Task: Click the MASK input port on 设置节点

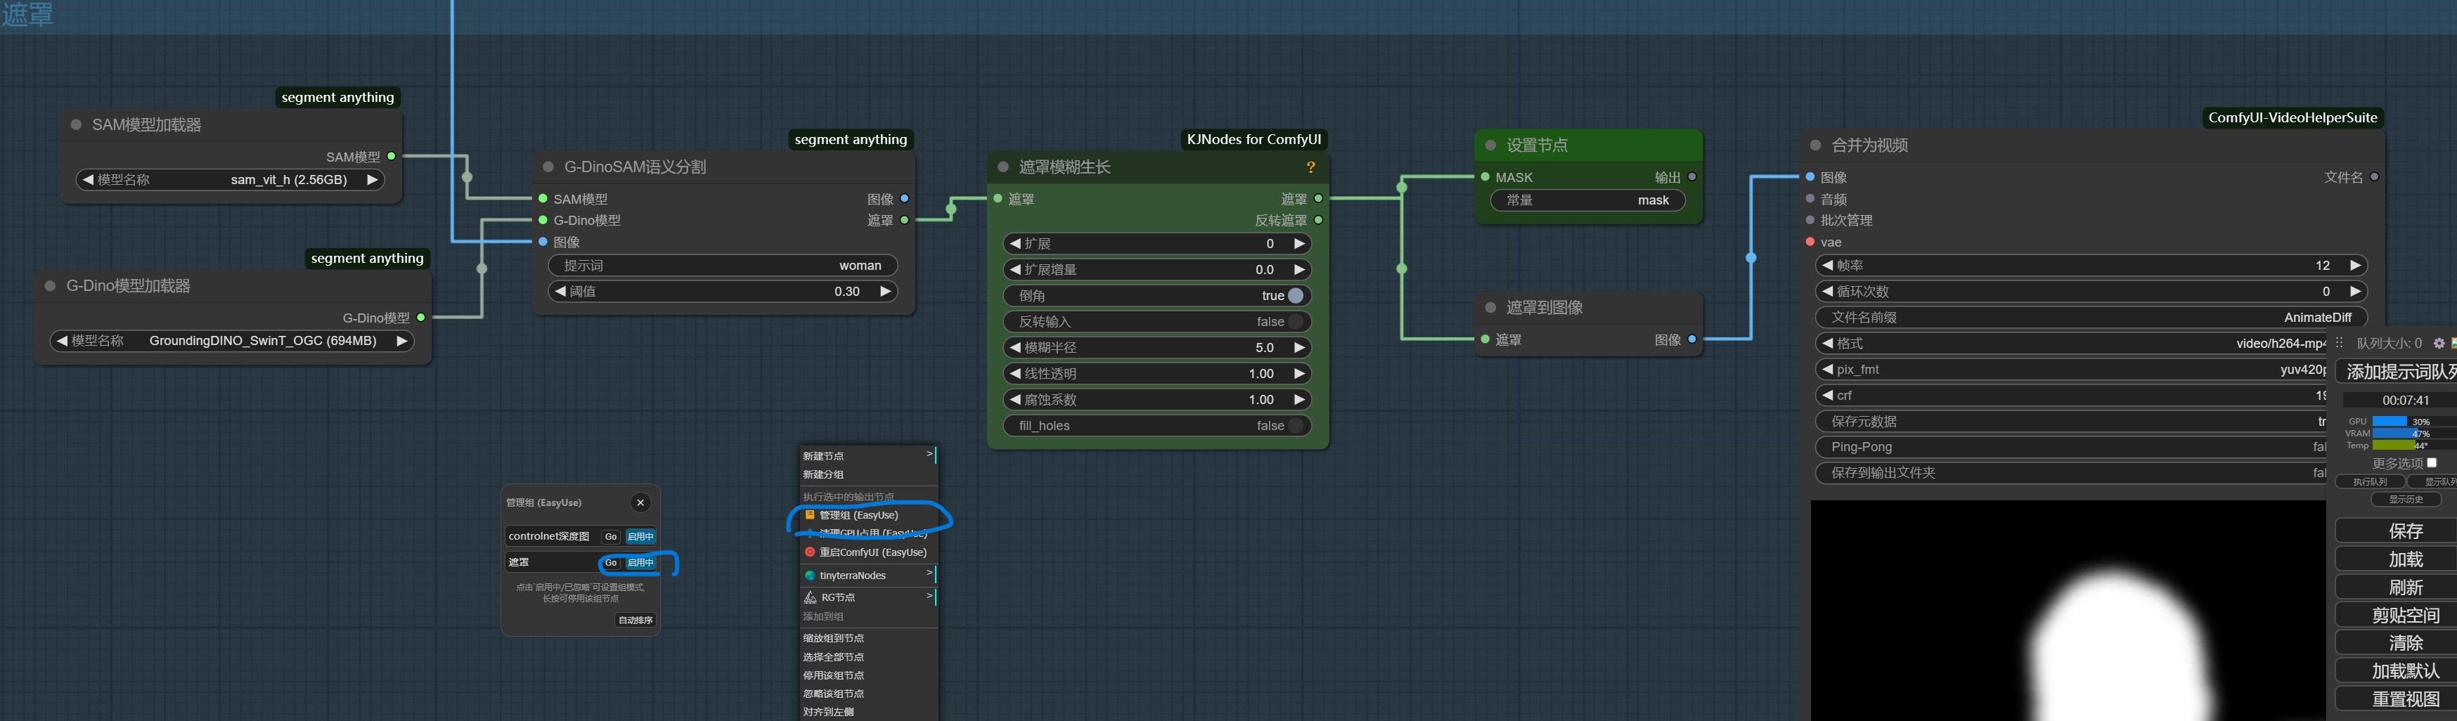Action: (1485, 177)
